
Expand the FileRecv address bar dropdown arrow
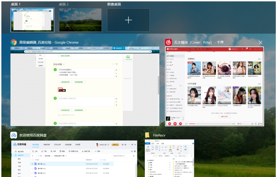(174, 156)
